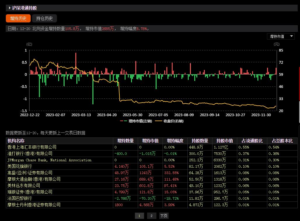Sort by 占总股本比 column header
Viewport: 300px width, 221px height.
click(282, 141)
